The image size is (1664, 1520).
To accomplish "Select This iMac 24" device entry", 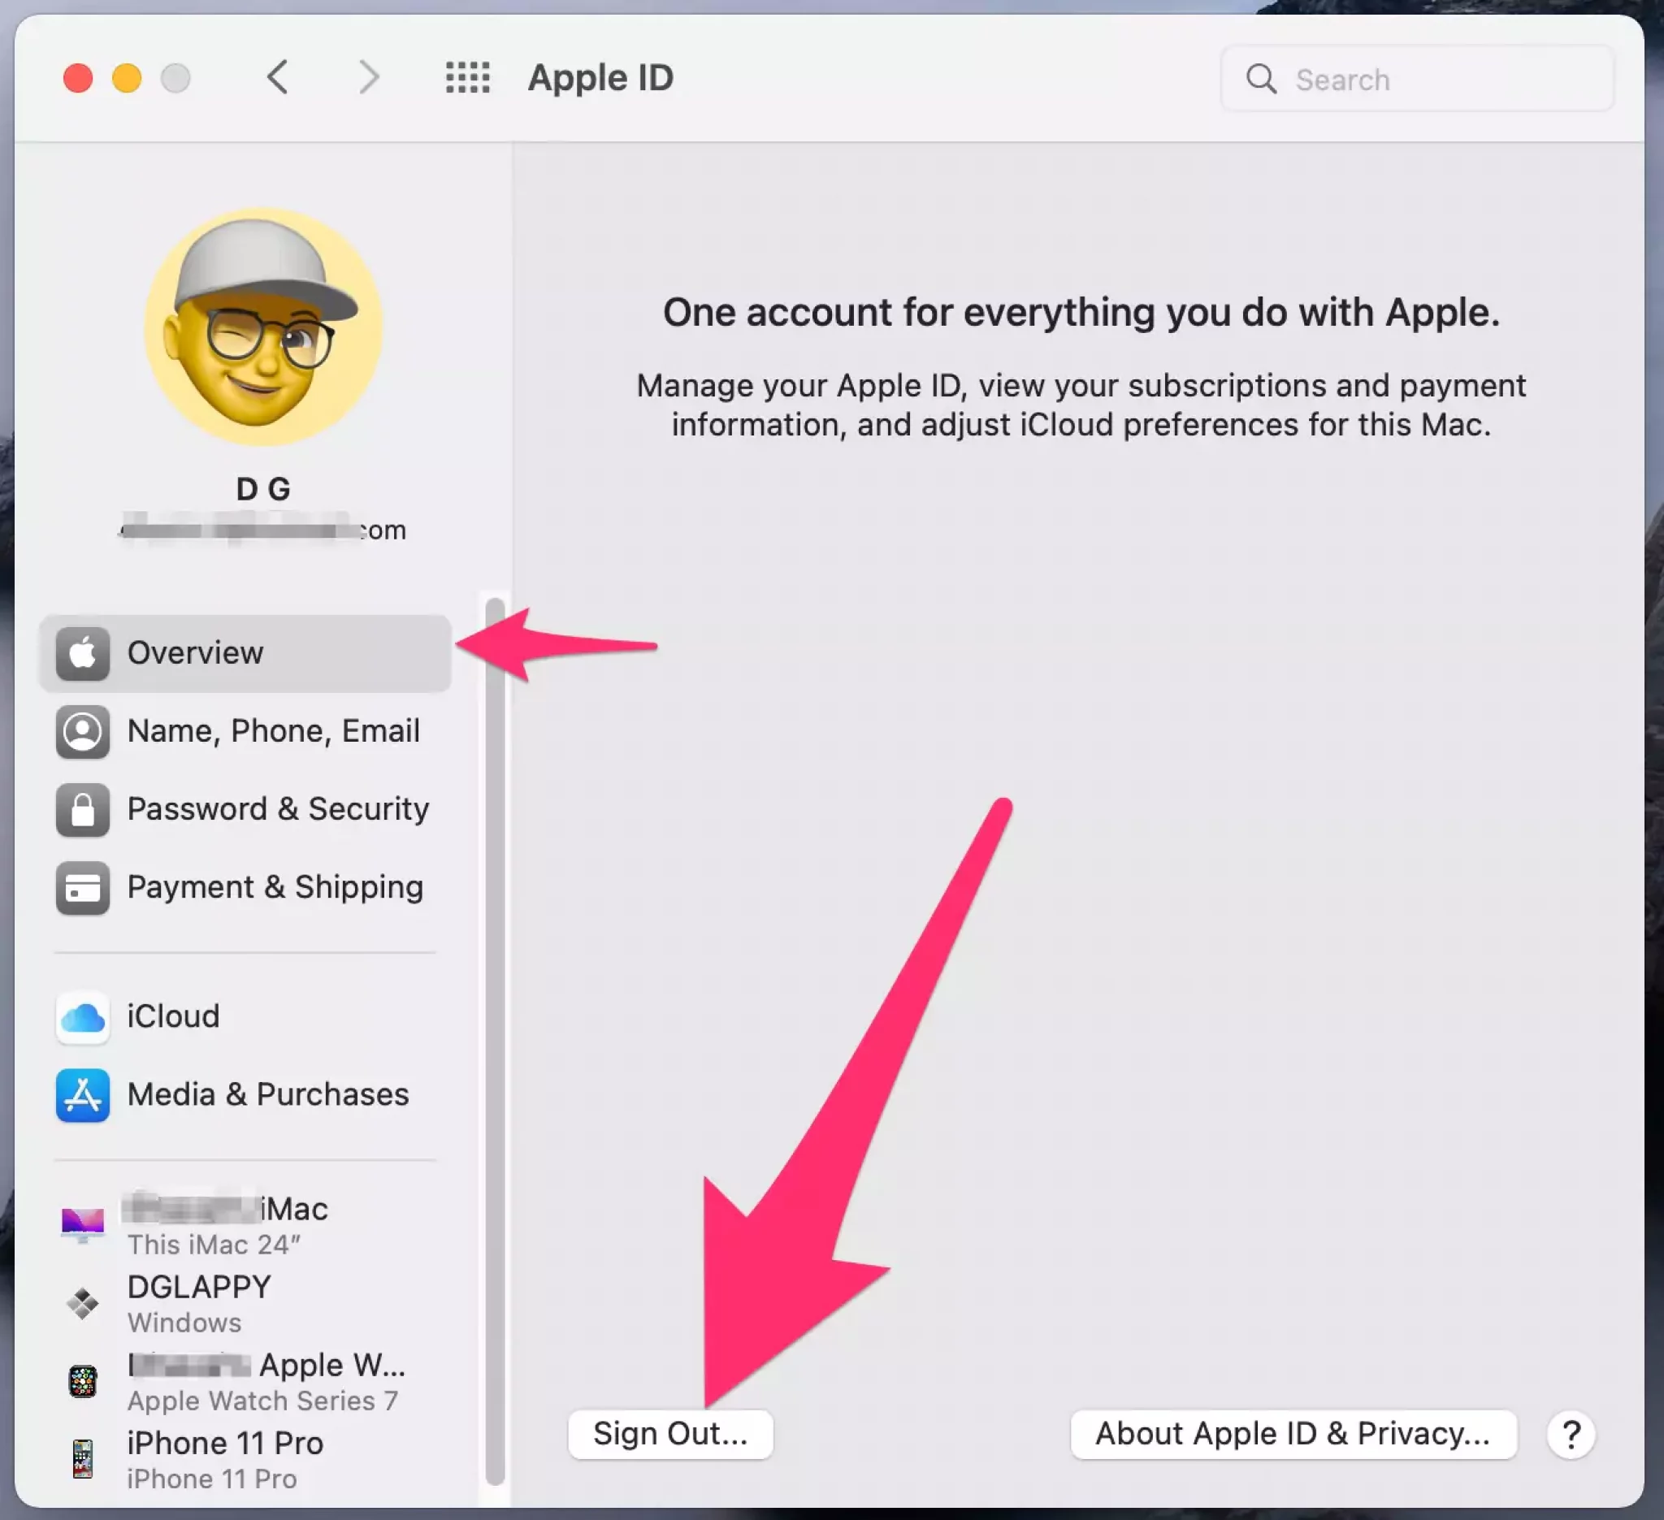I will pos(245,1225).
